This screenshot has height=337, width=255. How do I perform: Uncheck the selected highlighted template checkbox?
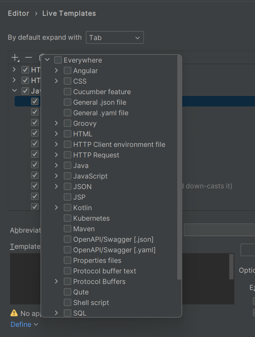pyautogui.click(x=35, y=101)
